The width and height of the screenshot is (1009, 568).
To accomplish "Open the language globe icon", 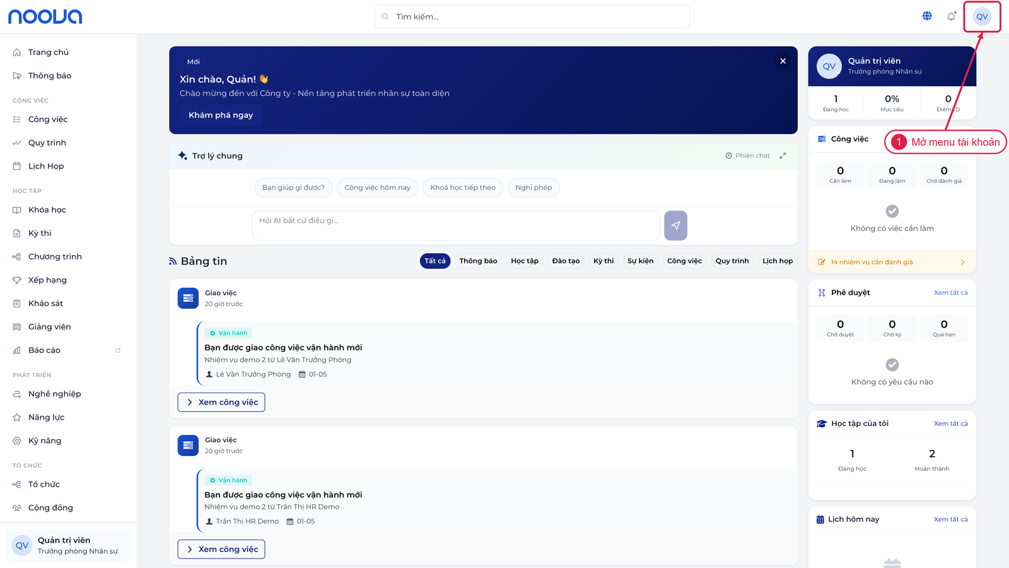I will pos(927,16).
